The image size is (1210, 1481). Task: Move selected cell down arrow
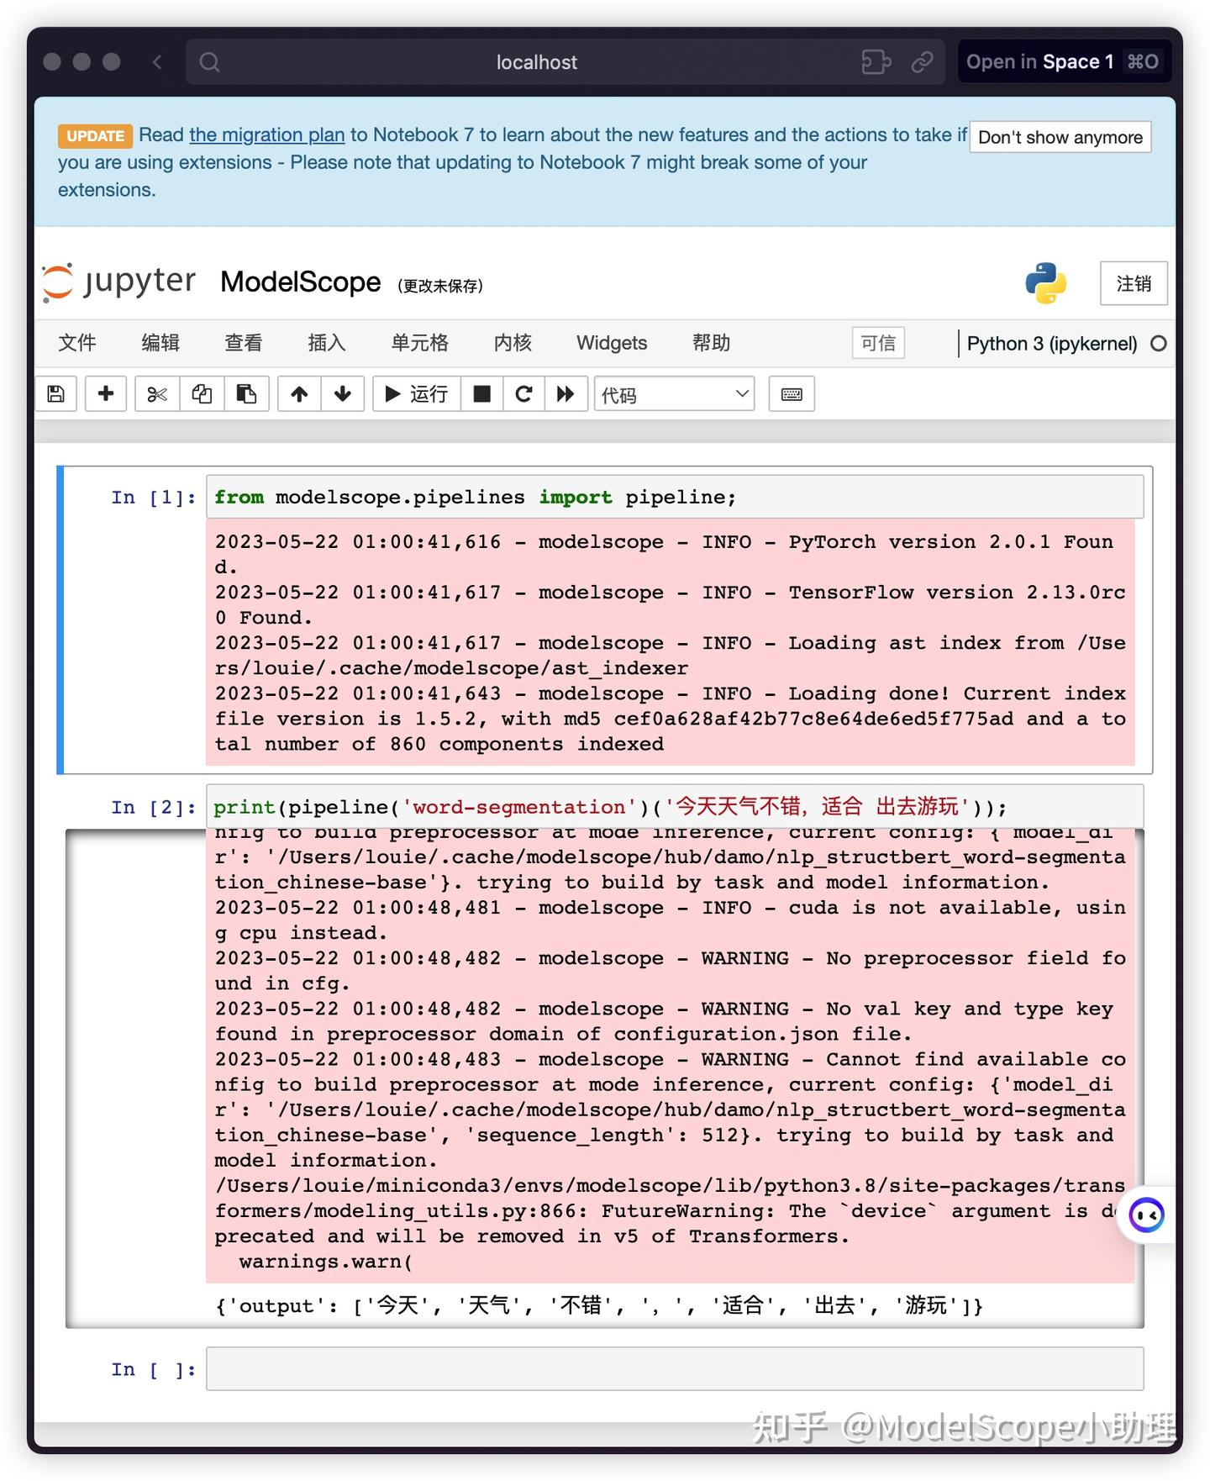[343, 393]
